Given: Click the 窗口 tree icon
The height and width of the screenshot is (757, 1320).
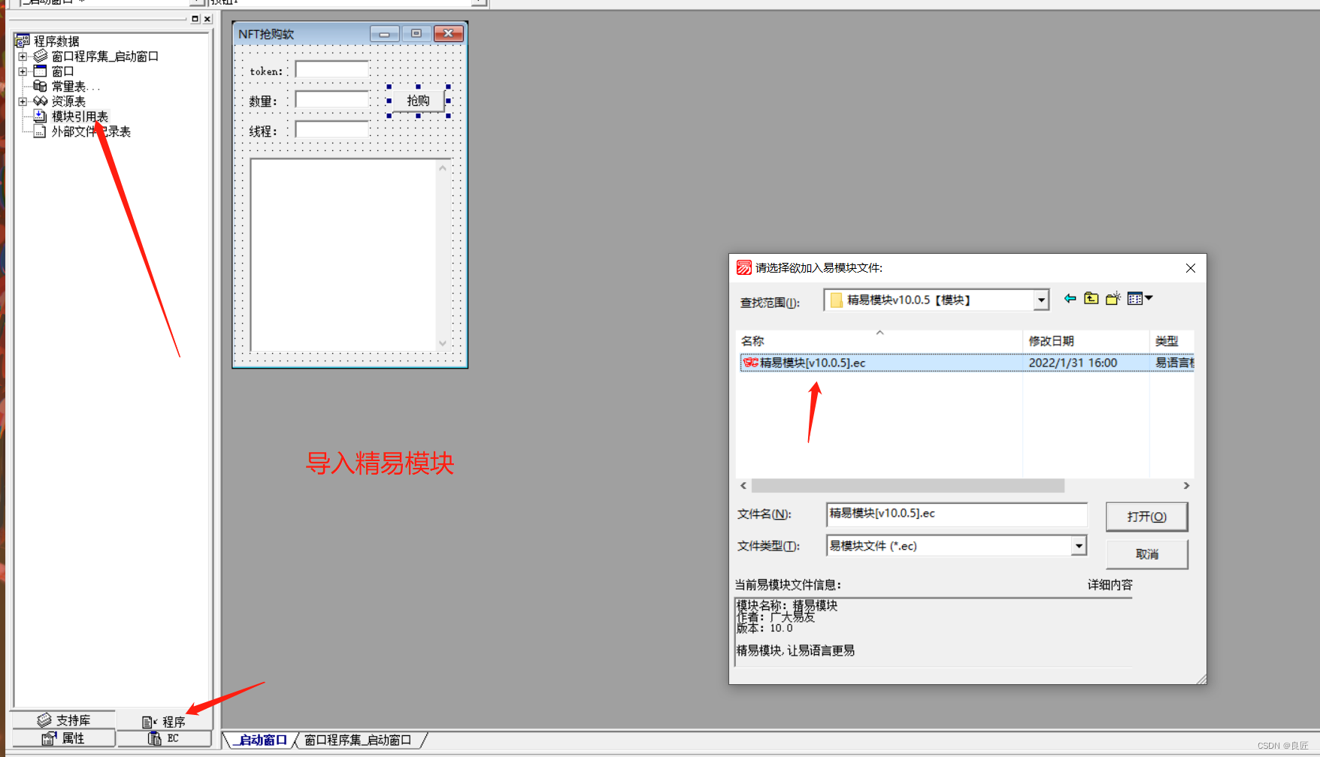Looking at the screenshot, I should pyautogui.click(x=41, y=71).
